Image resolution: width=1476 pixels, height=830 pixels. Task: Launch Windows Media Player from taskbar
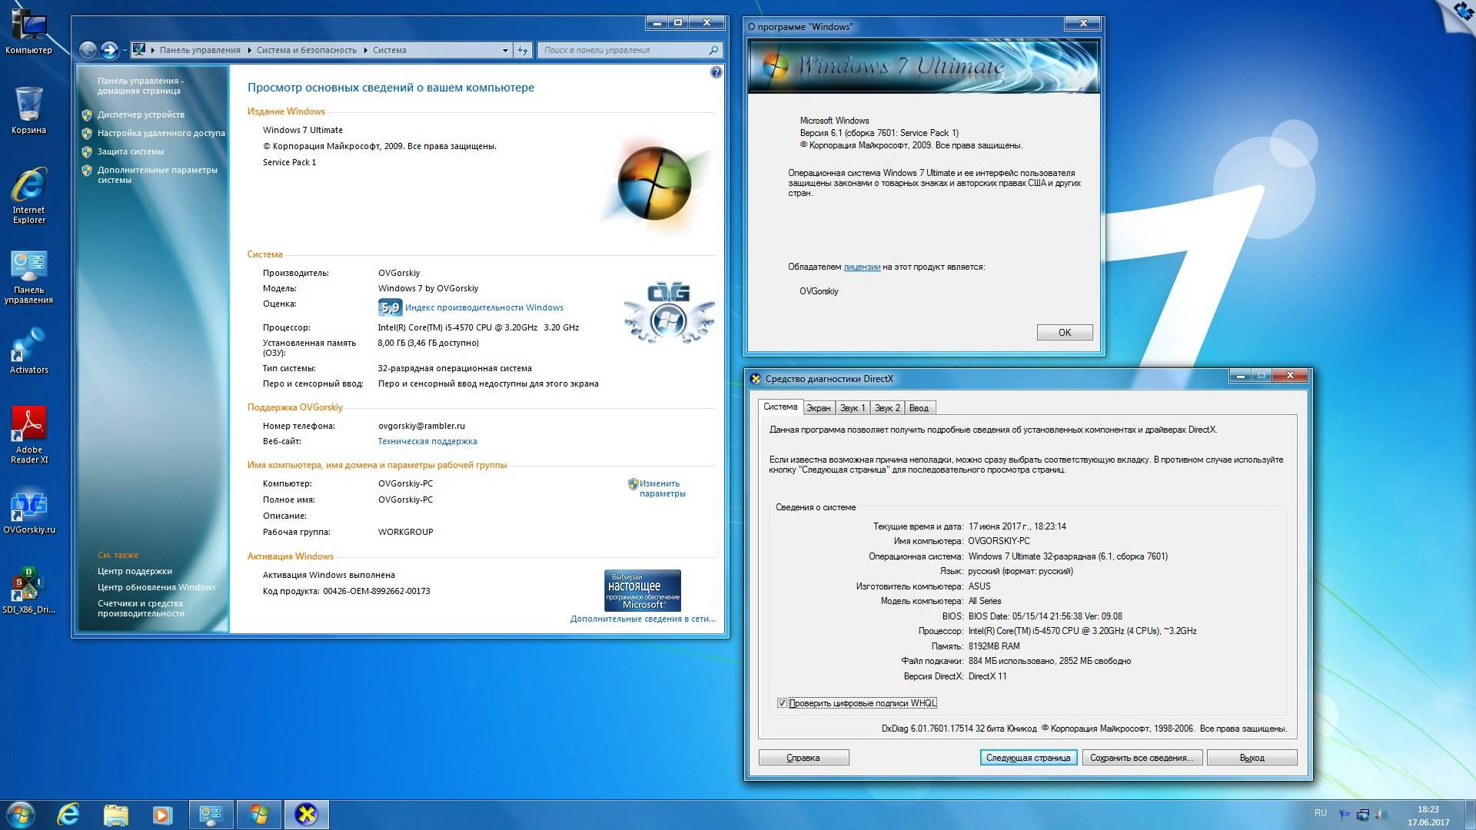pos(162,815)
